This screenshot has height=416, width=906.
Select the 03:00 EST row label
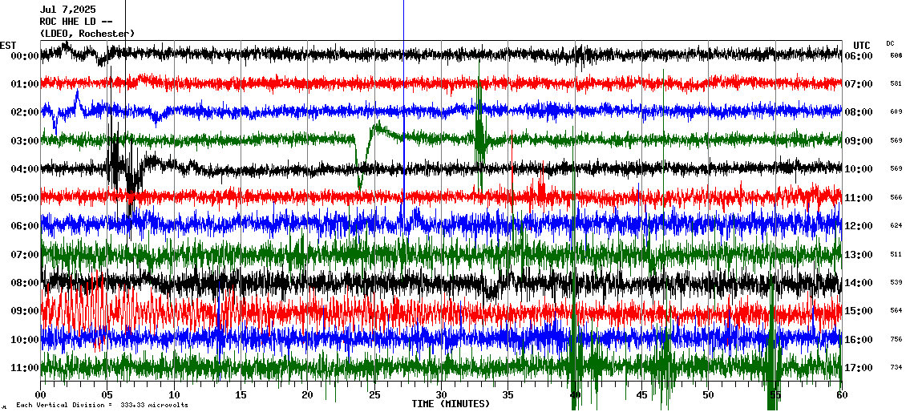pos(25,141)
